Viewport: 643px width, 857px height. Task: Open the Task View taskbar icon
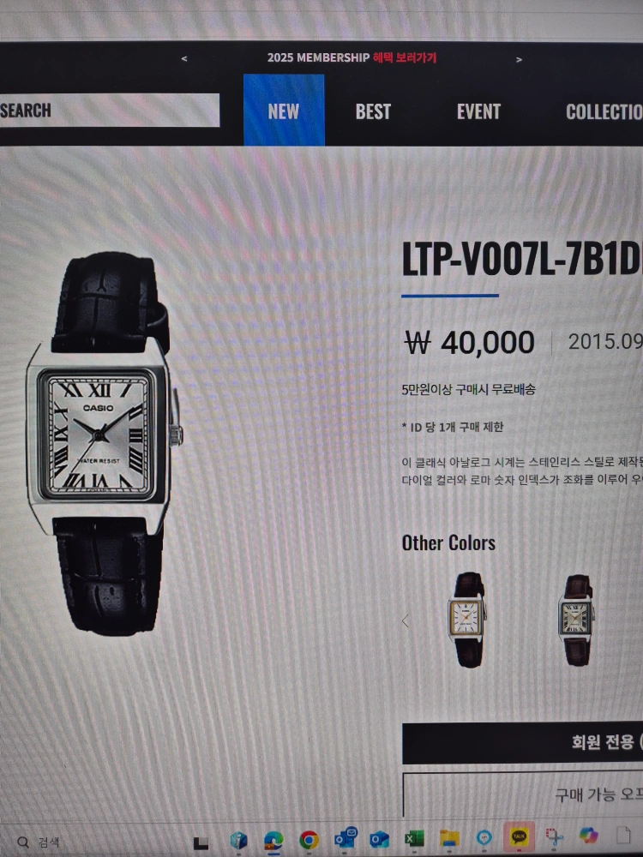point(201,843)
